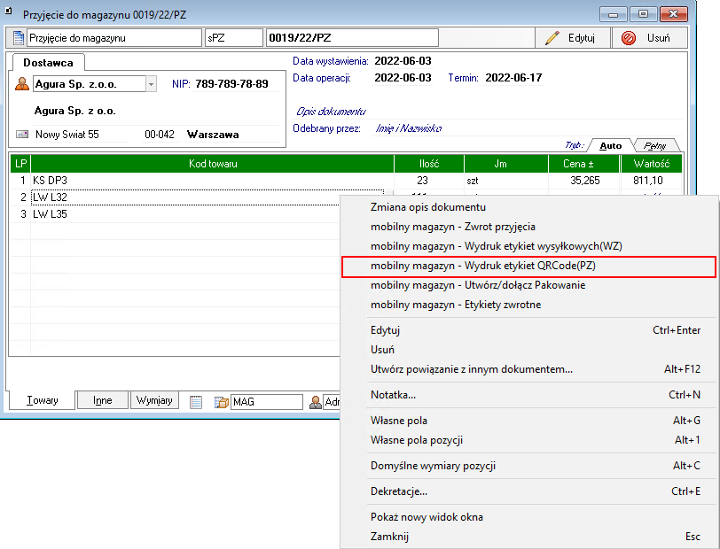The image size is (720, 549).
Task: Open Notatka... from the context menu
Action: [x=393, y=395]
